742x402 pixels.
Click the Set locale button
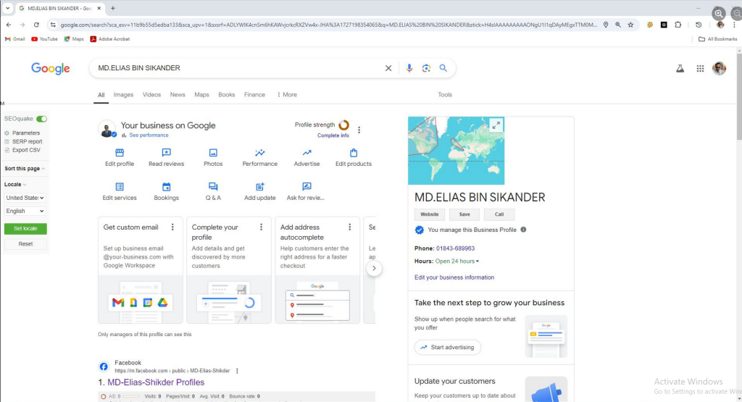point(25,229)
